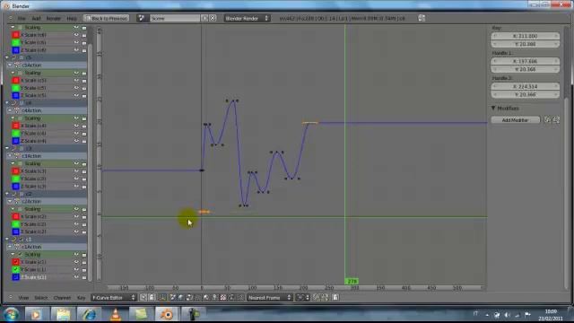Click the ghost curves icon at header end
This screenshot has width=574, height=323.
tap(335, 298)
